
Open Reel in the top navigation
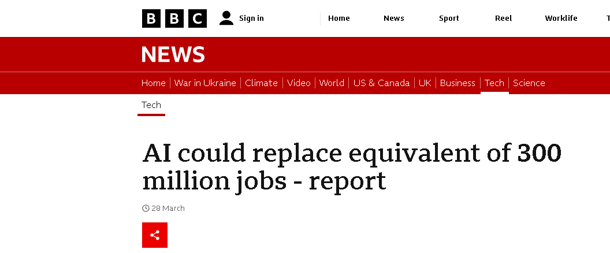click(x=503, y=18)
